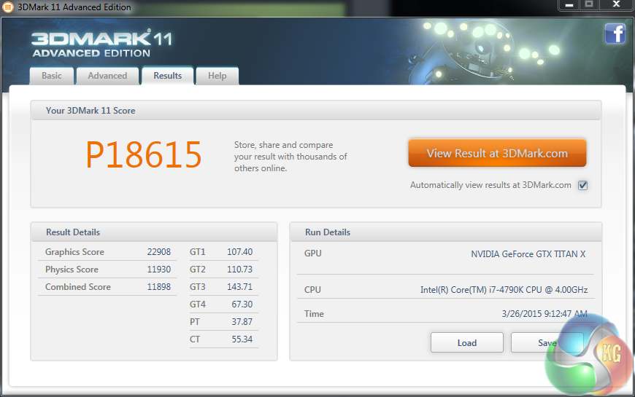Click the NVIDIA GeForce GTX TITAN X text
635x397 pixels.
(528, 254)
